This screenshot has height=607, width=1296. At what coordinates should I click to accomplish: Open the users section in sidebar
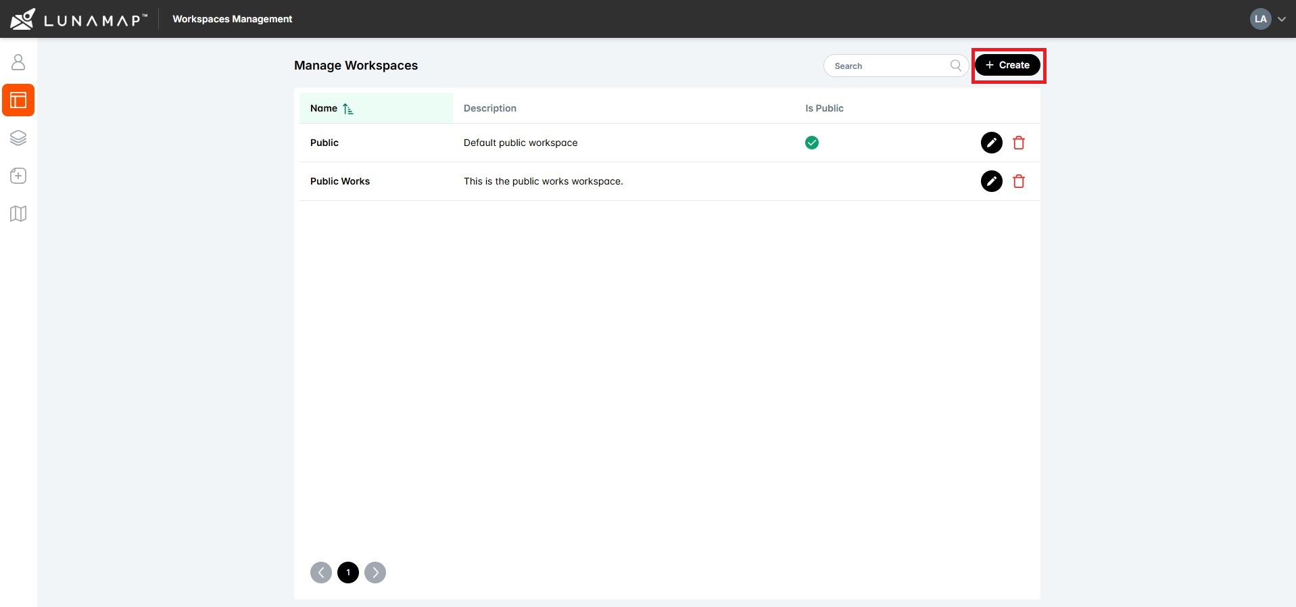coord(18,62)
